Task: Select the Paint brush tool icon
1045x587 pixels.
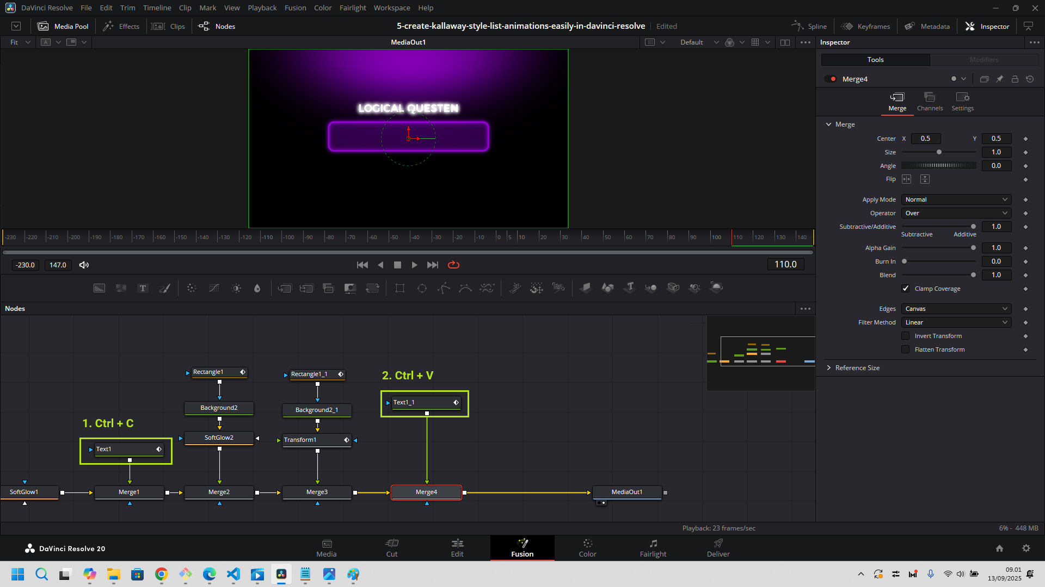Action: [x=164, y=288]
